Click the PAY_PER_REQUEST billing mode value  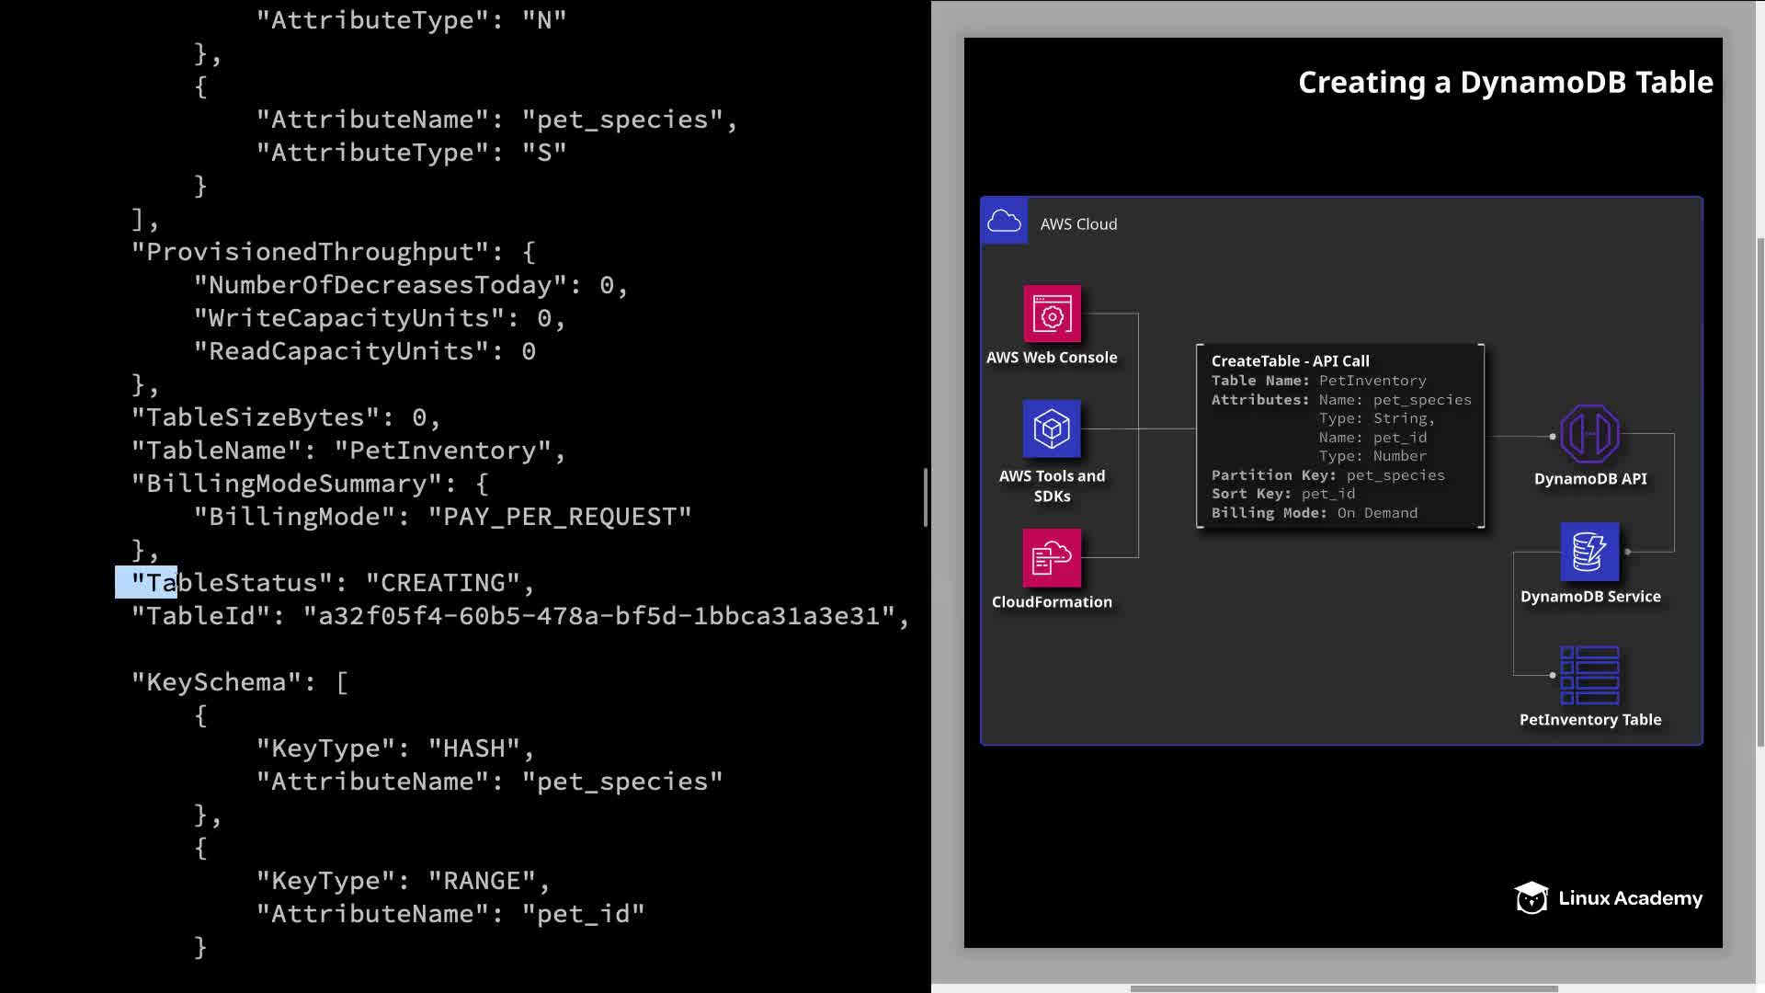click(559, 517)
